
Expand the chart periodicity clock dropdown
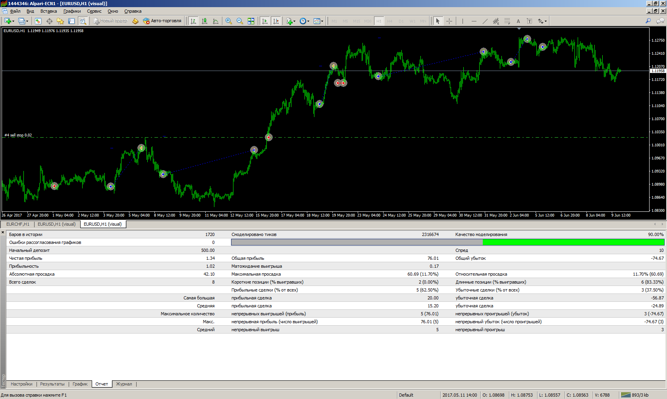tap(308, 21)
